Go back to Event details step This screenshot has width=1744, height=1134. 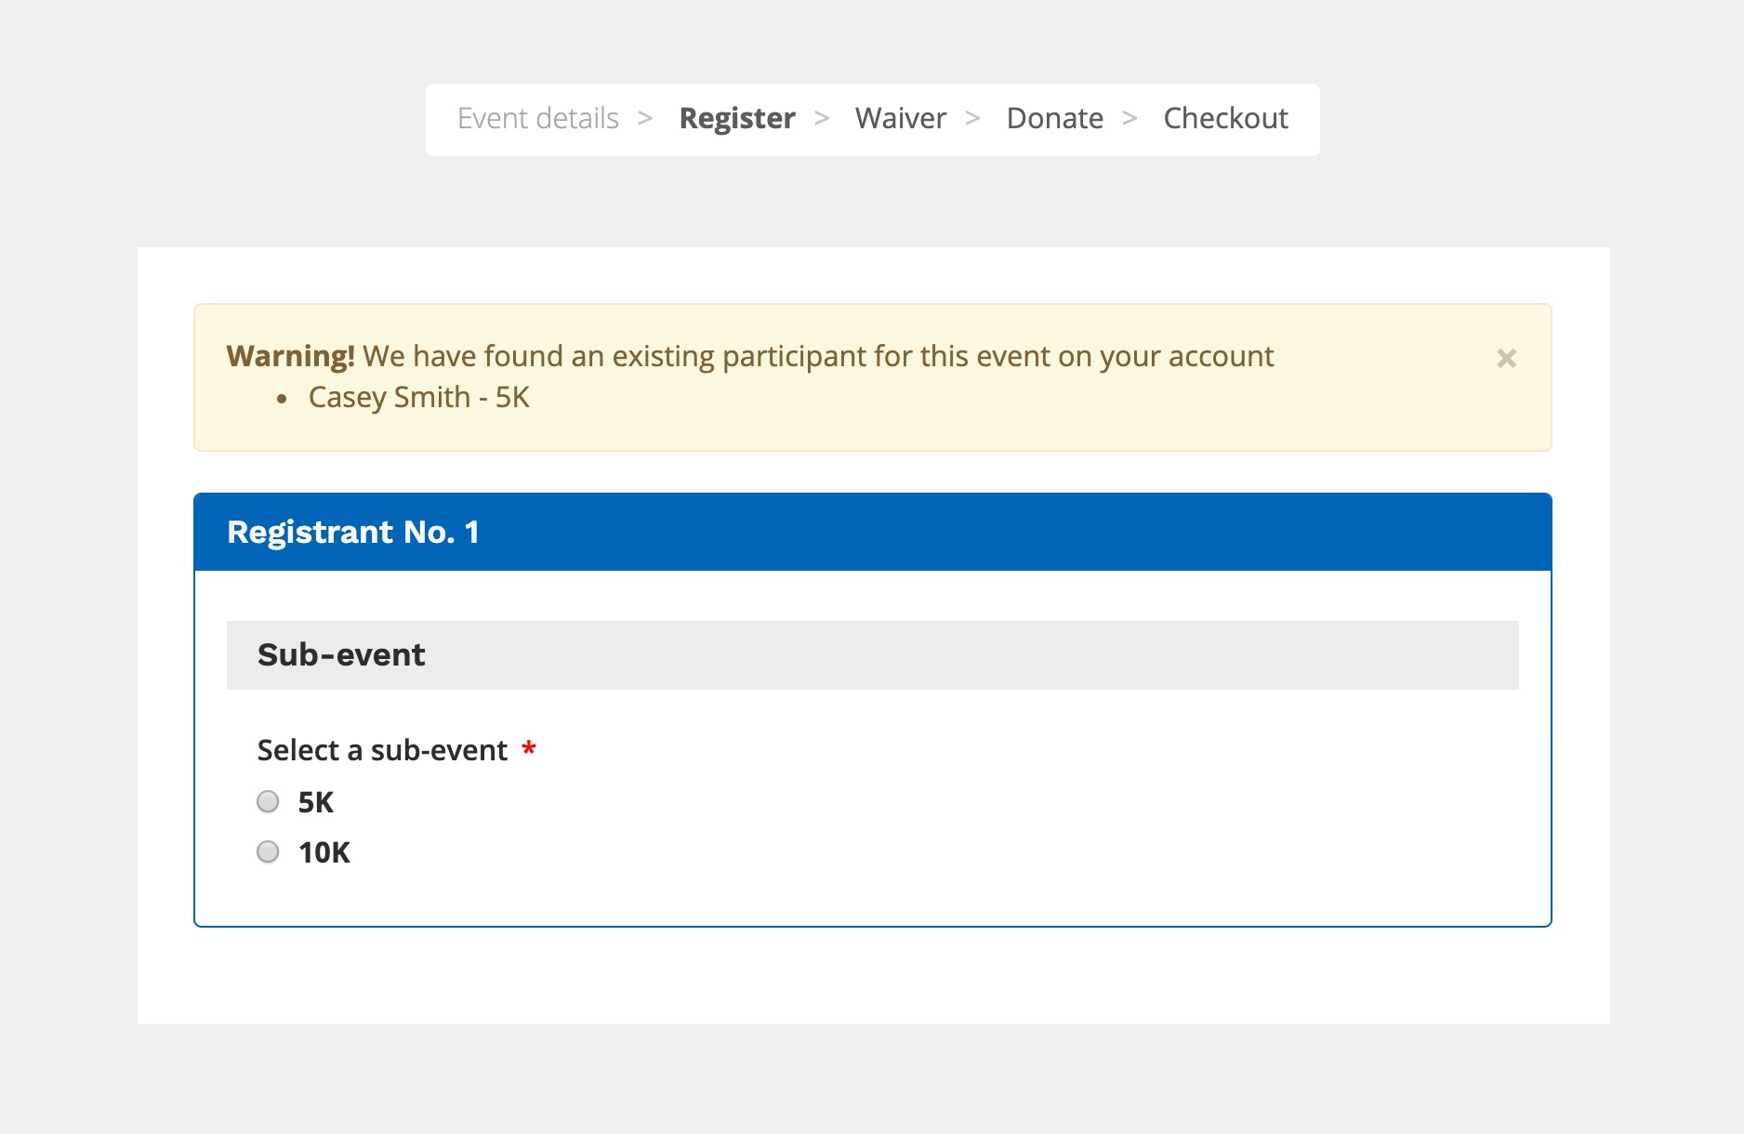537,119
